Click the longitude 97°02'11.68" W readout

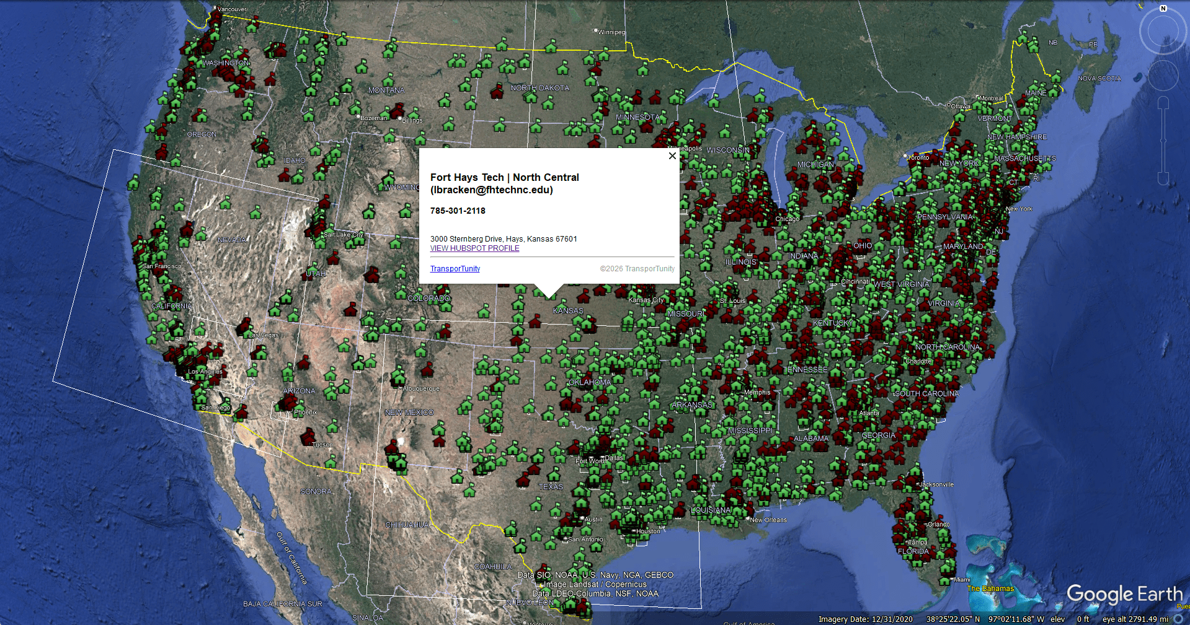pos(1016,619)
